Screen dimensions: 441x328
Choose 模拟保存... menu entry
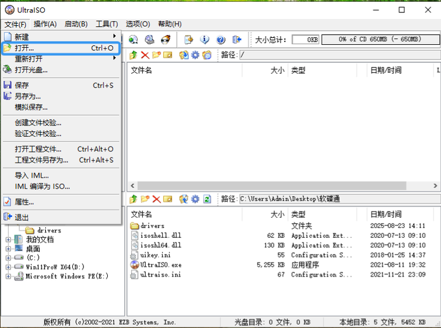pos(61,107)
